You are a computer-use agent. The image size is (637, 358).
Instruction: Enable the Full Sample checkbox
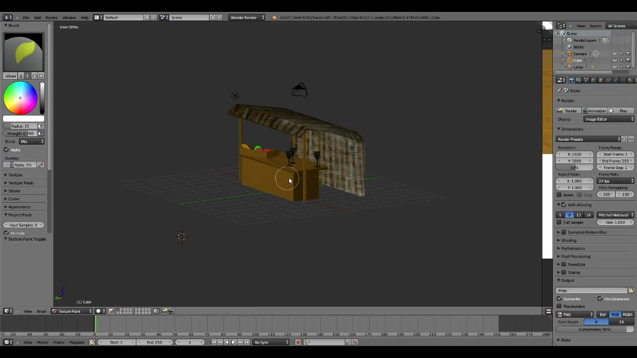559,222
